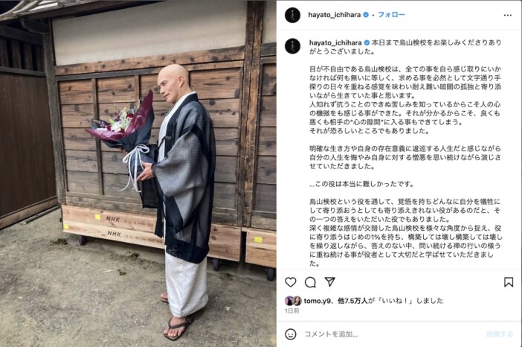Click the blue verified badge in header
The image size is (522, 347).
pyautogui.click(x=366, y=15)
